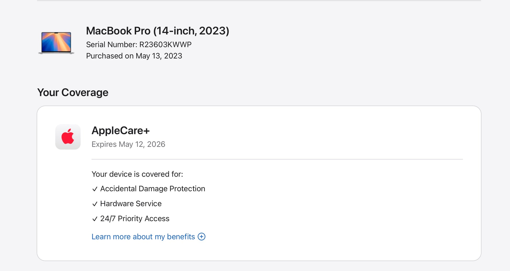Select the Hardware Service benefit text

131,204
